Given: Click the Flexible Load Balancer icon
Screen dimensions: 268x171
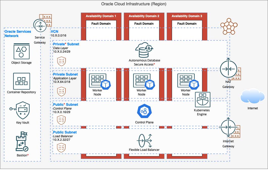Looking at the screenshot, I should [144, 141].
